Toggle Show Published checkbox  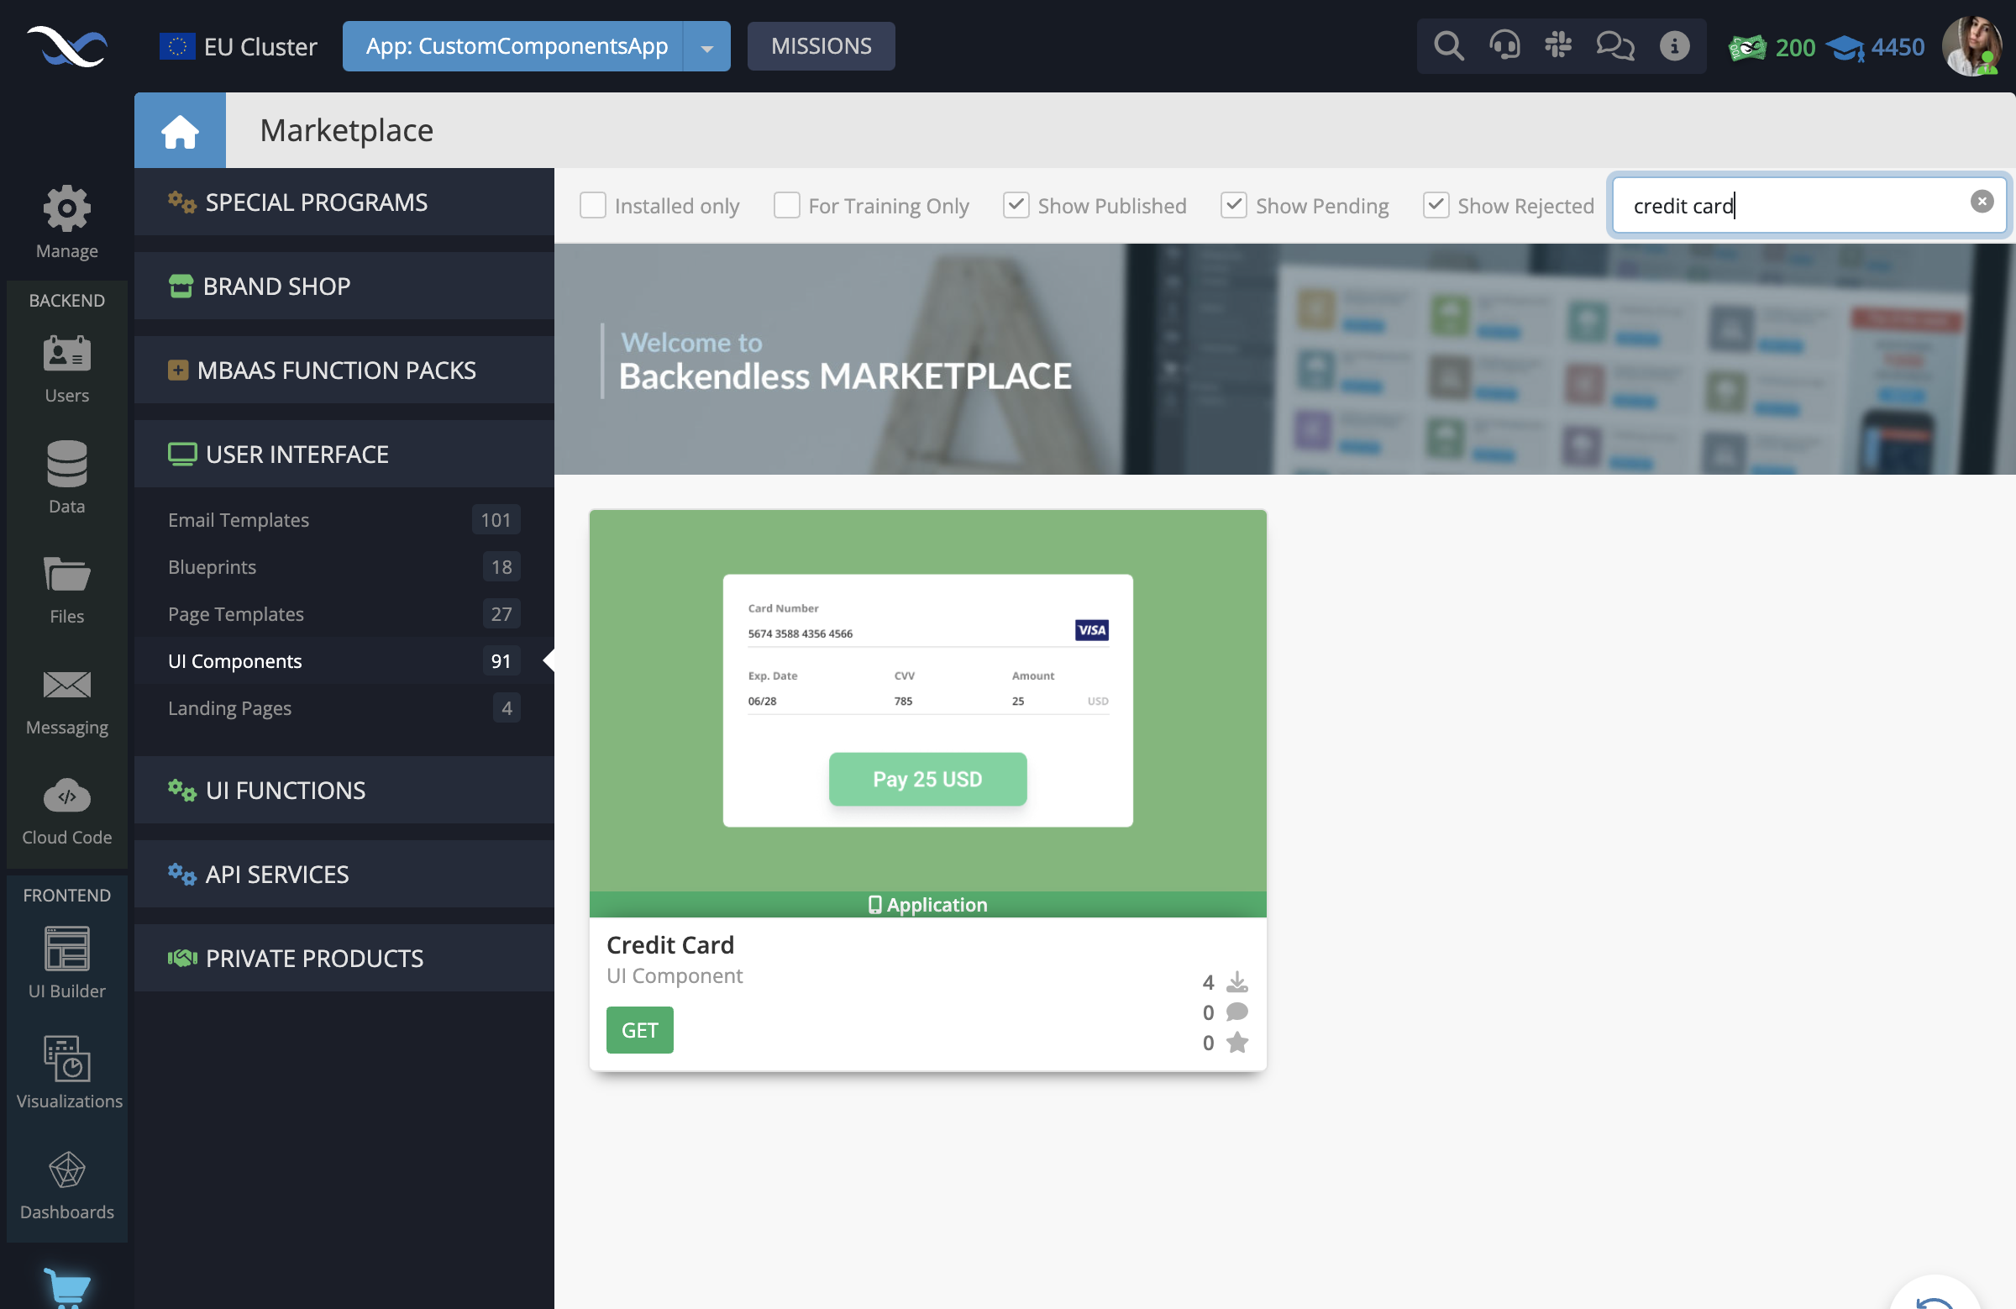coord(1016,204)
